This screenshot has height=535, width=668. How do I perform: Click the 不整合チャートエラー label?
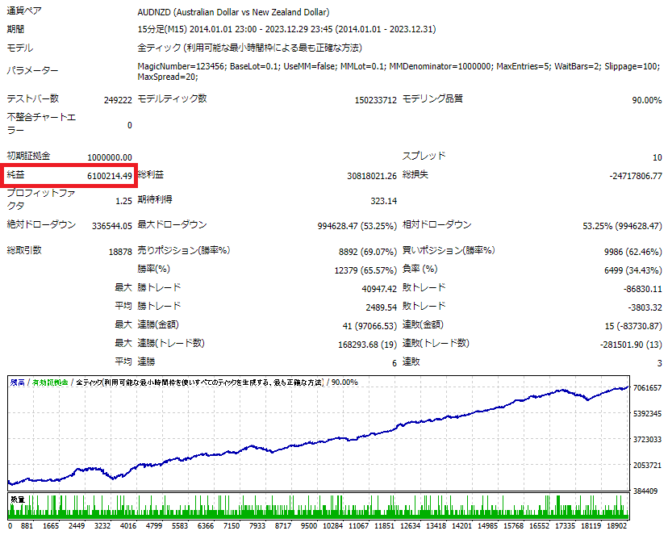(41, 123)
